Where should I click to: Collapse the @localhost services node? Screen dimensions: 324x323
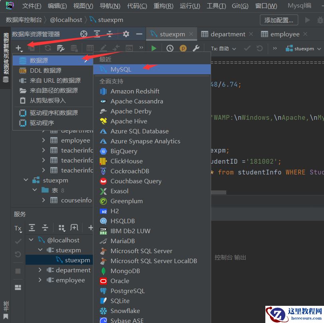32,240
